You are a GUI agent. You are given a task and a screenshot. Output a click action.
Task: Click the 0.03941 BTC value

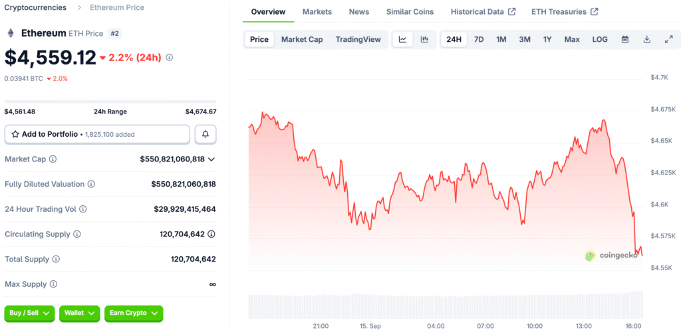point(24,78)
